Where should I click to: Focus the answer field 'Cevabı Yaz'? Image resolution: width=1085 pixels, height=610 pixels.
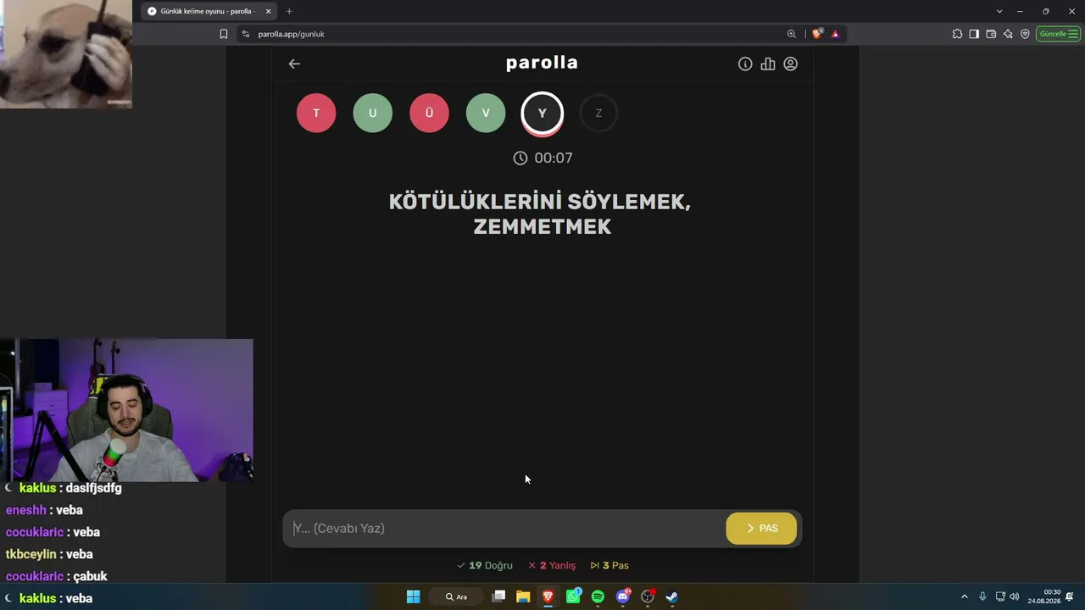click(x=506, y=529)
